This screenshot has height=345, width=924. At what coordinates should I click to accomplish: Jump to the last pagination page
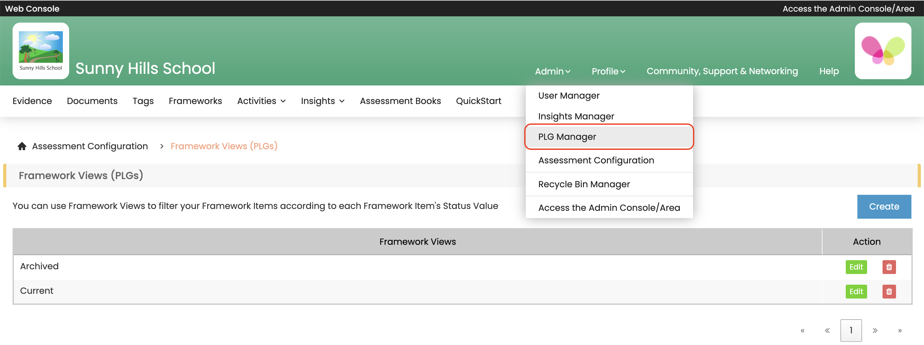899,330
